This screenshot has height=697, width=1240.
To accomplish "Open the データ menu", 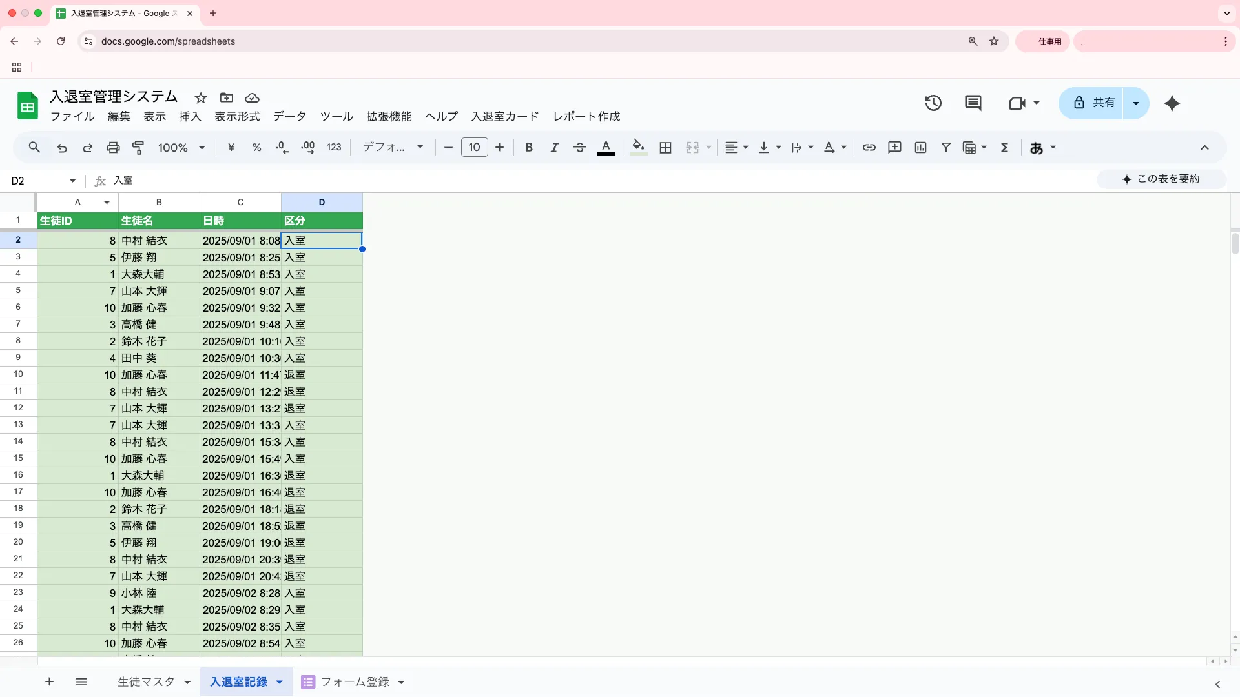I will 289,117.
